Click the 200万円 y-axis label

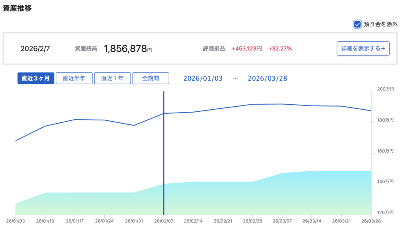pyautogui.click(x=385, y=89)
